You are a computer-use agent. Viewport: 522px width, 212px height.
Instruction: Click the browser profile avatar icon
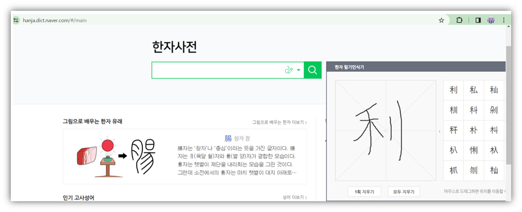point(491,20)
